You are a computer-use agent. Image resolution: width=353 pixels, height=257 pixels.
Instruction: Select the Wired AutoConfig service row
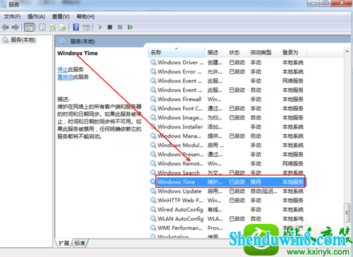227,210
